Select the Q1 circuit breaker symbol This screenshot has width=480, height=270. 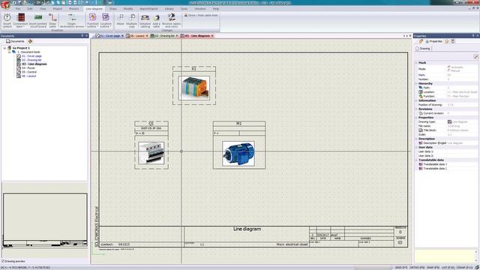coord(151,145)
